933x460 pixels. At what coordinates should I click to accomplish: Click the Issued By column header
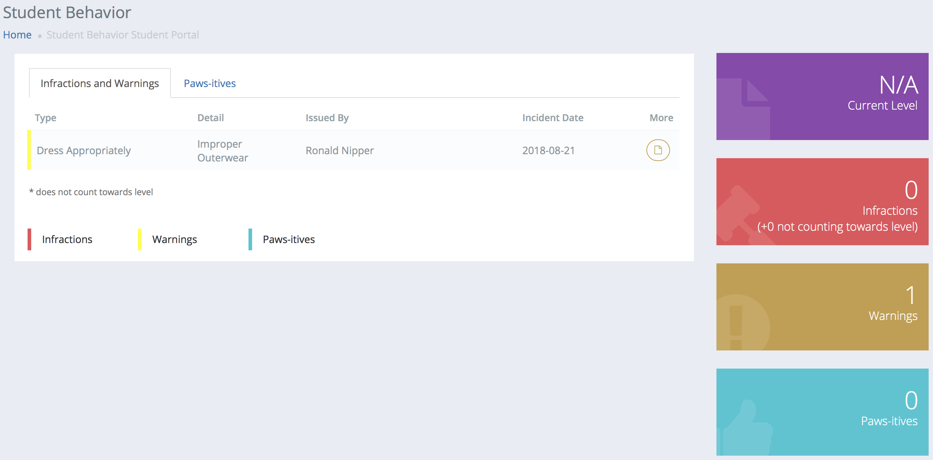[x=327, y=118]
